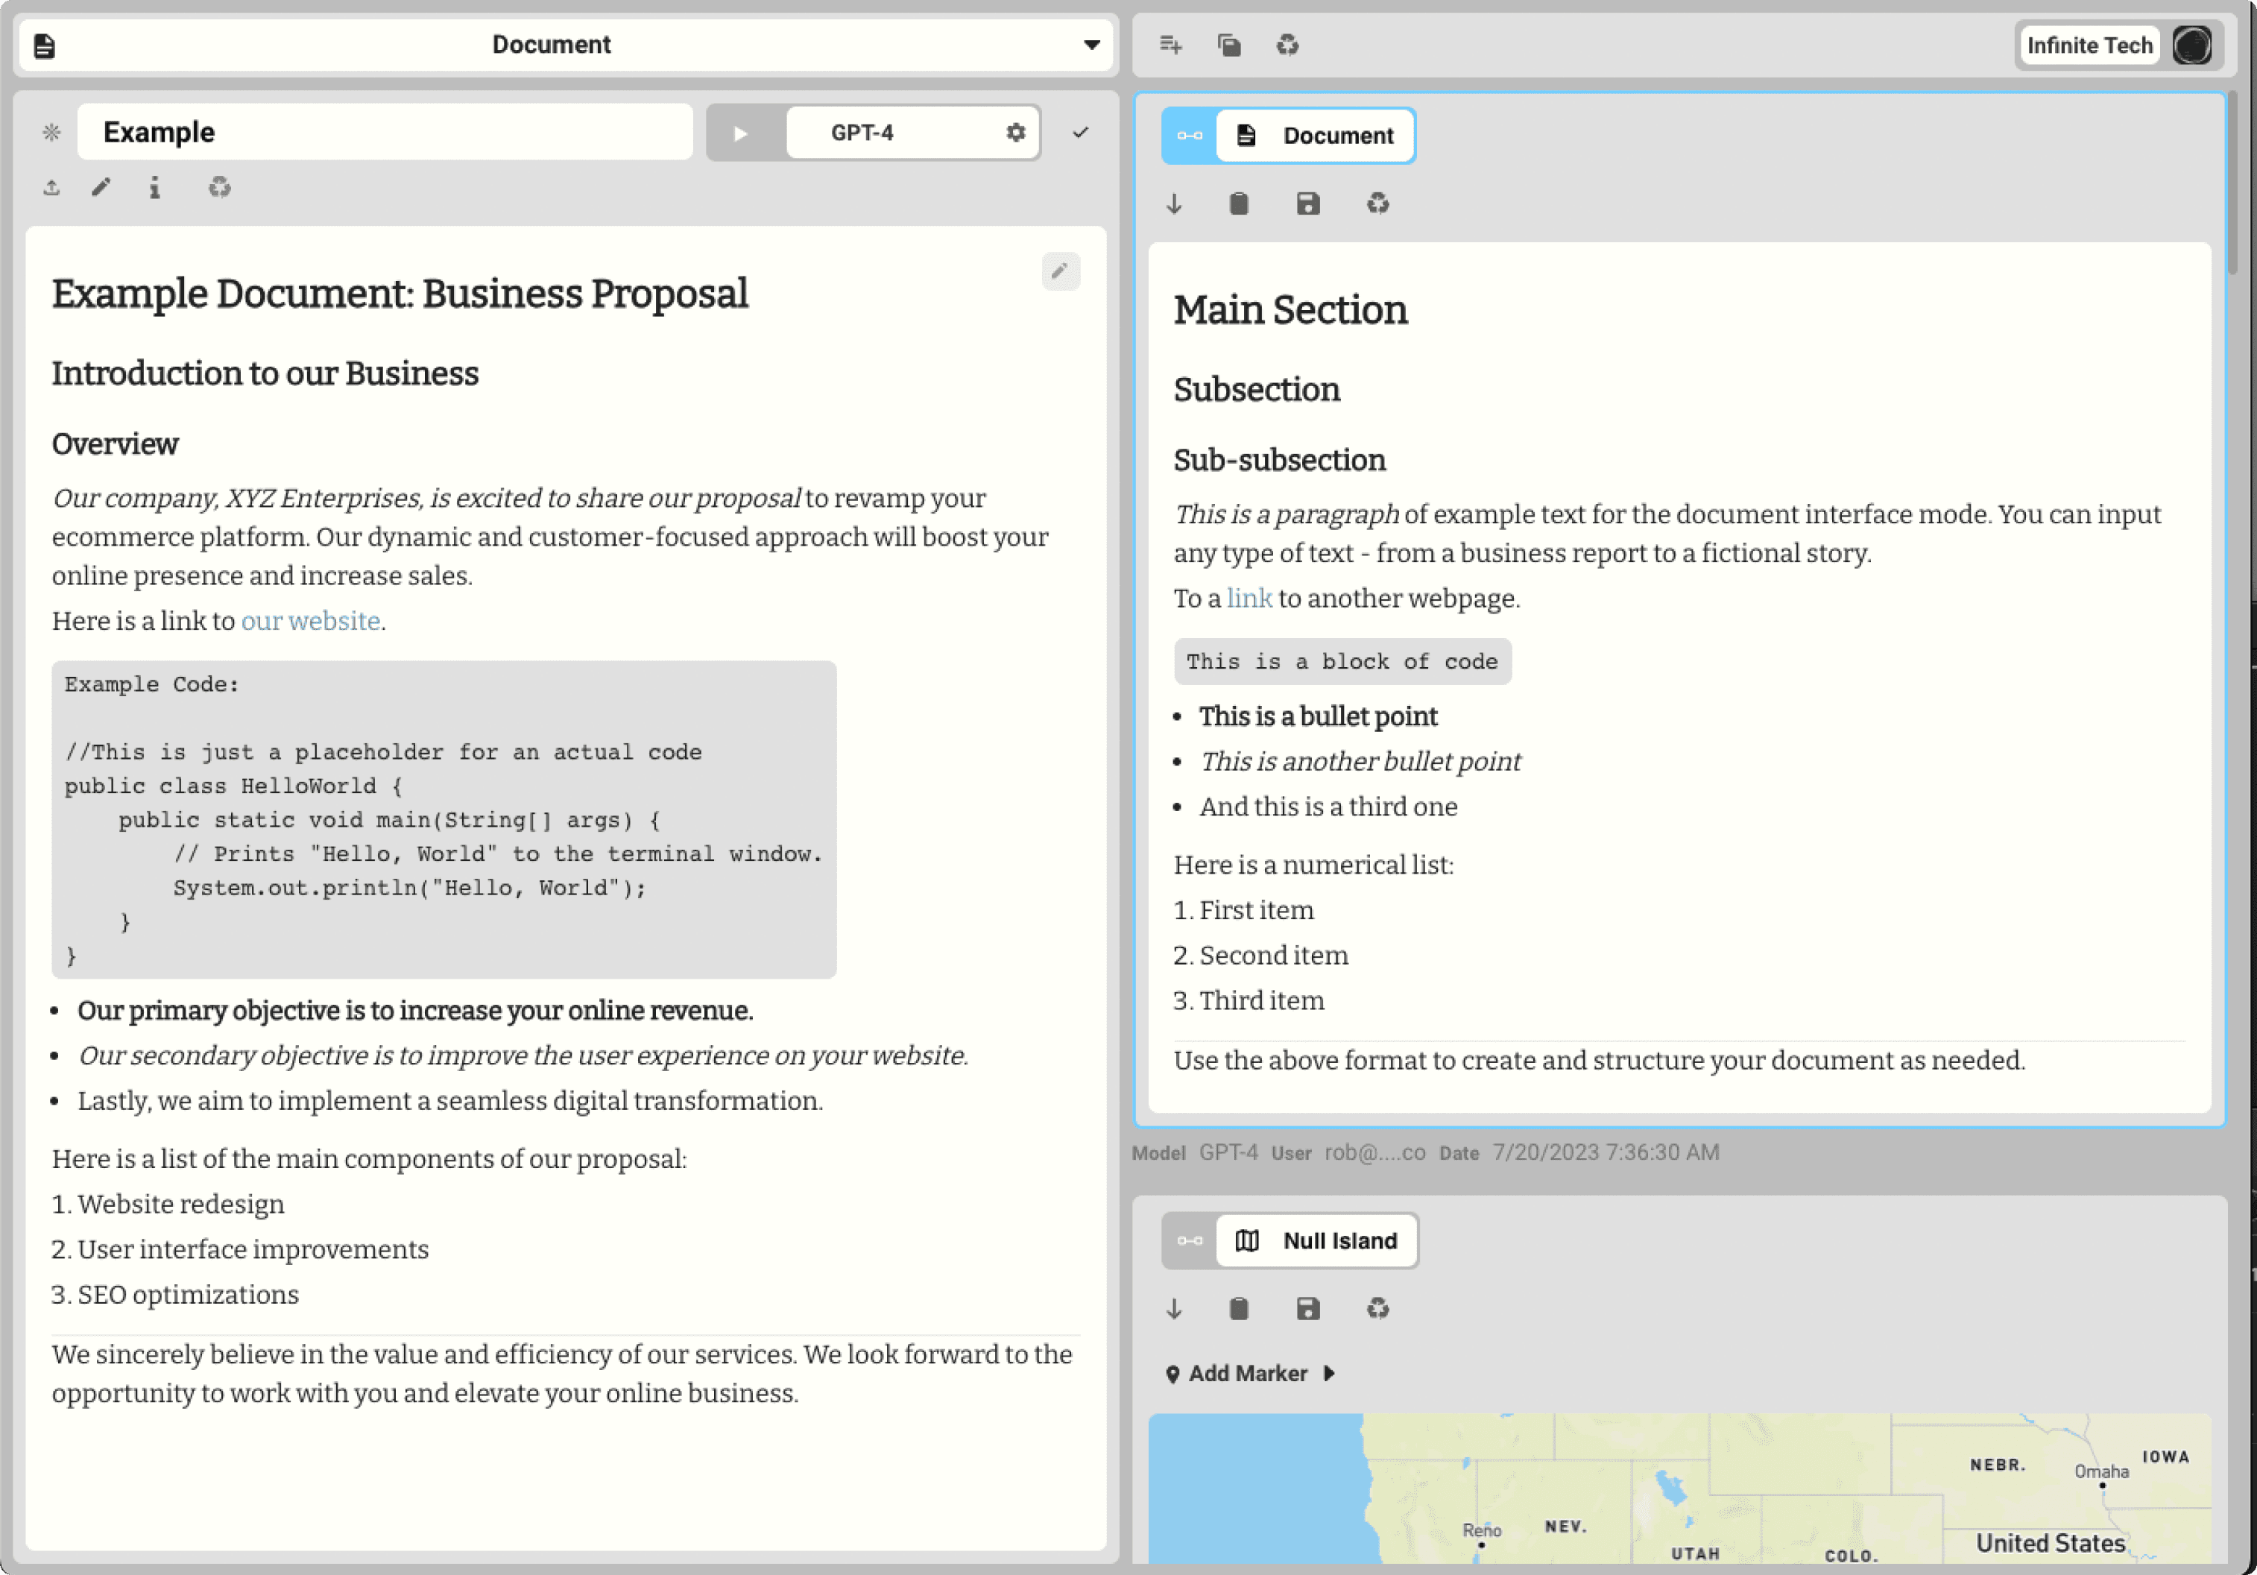The height and width of the screenshot is (1575, 2257).
Task: Click the 'Main Section' heading
Action: coord(1290,311)
